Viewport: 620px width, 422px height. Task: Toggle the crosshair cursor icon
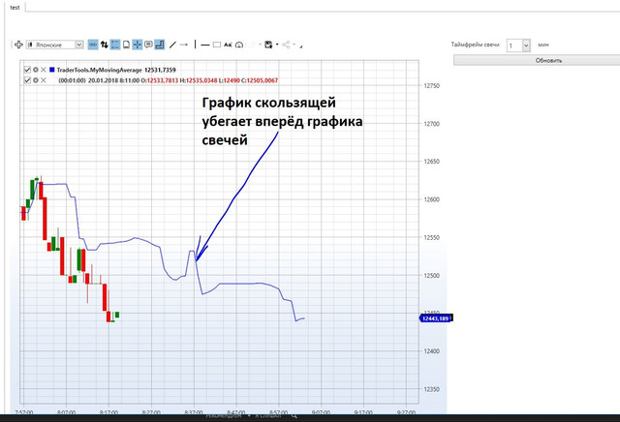click(x=138, y=45)
